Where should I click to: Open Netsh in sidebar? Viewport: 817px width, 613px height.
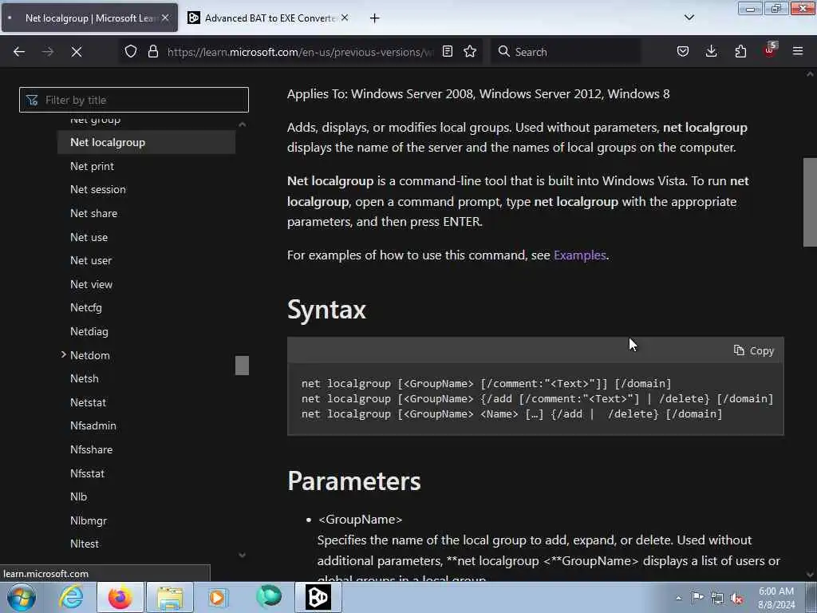(x=85, y=379)
